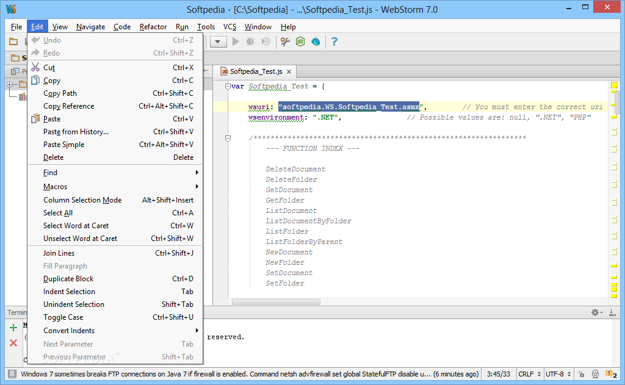625x385 pixels.
Task: Choose Paste Simple from the Edit menu
Action: [115, 144]
